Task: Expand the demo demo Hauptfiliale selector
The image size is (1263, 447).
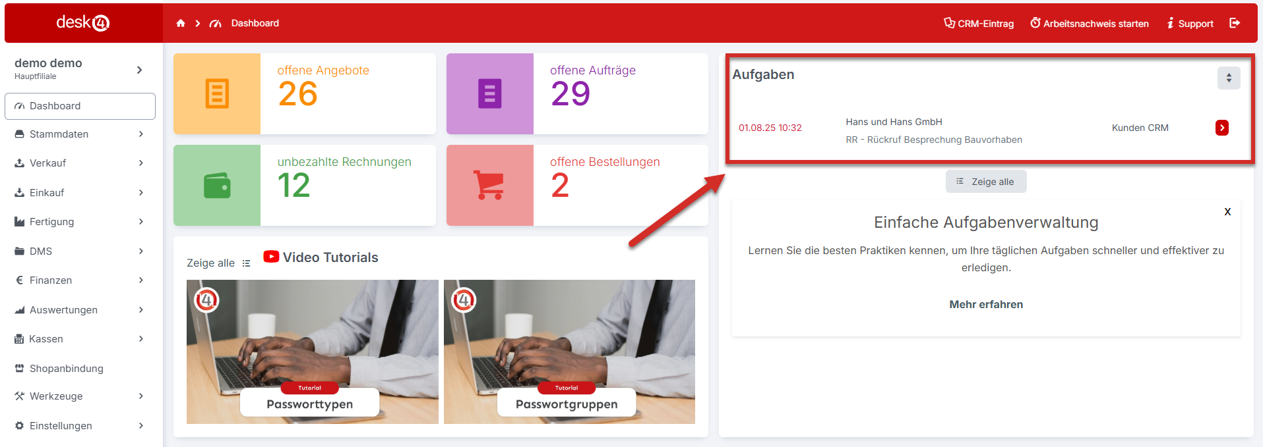Action: (139, 70)
